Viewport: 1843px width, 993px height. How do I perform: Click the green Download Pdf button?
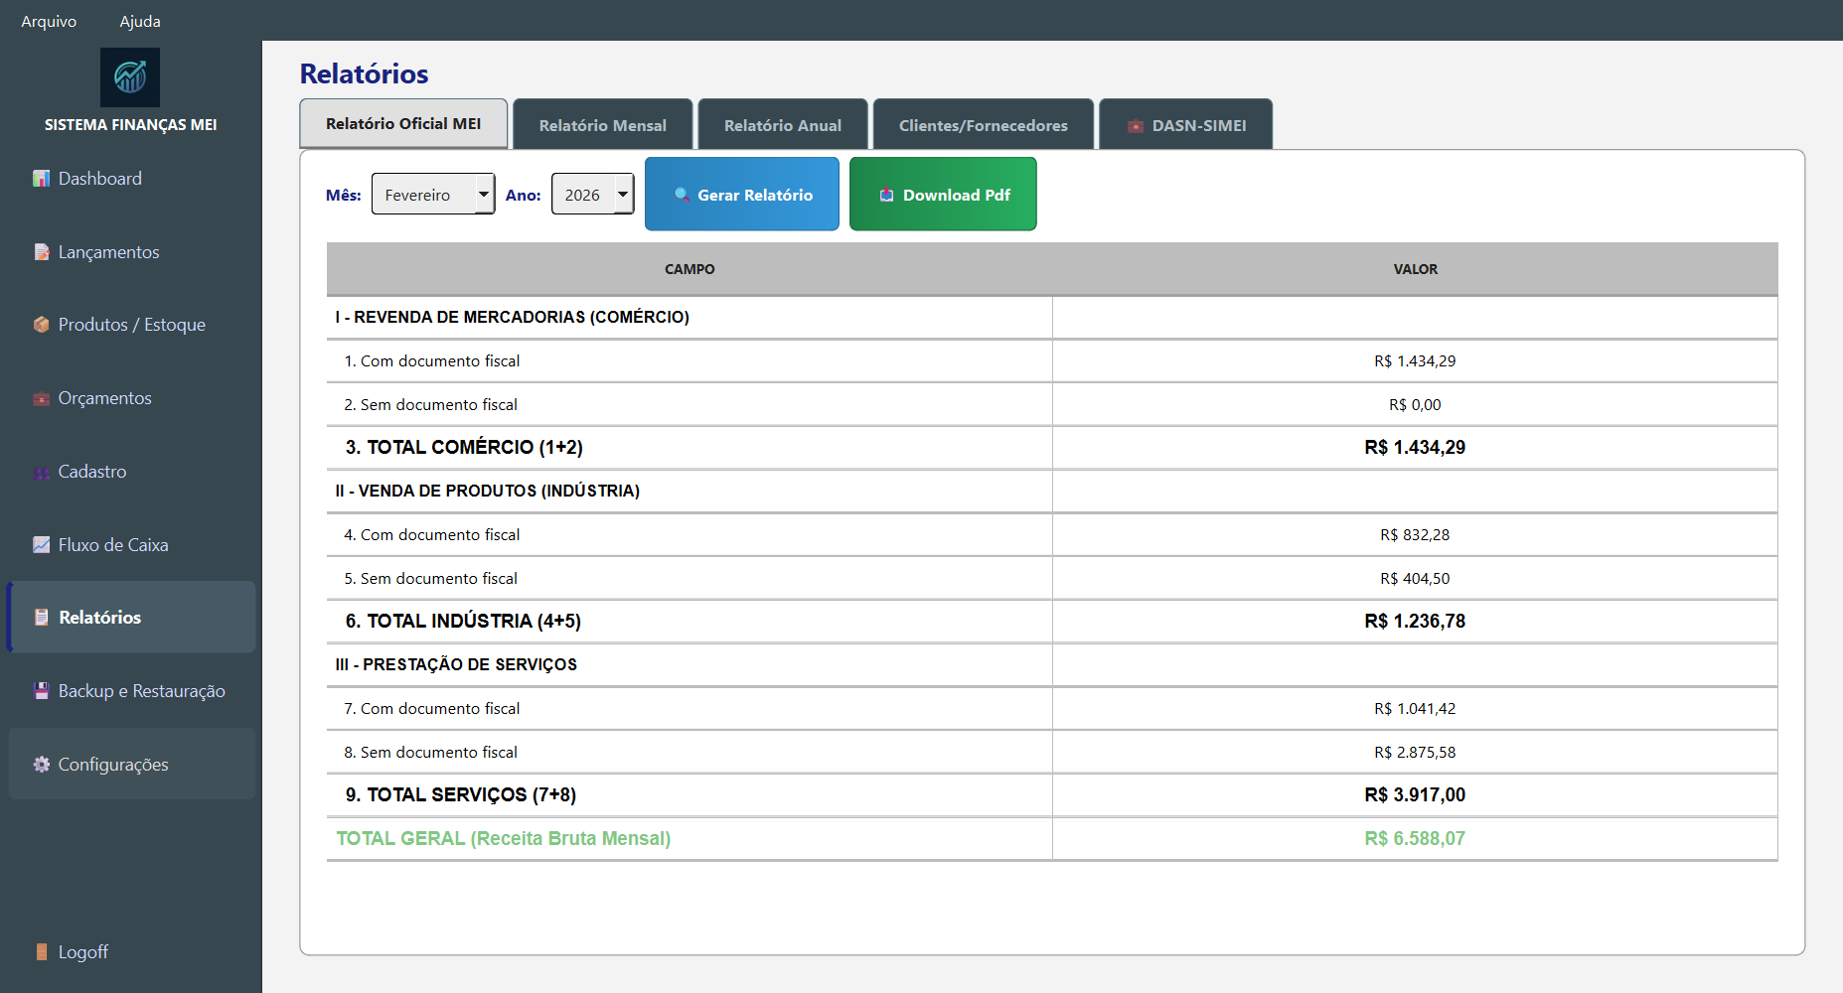pyautogui.click(x=943, y=195)
